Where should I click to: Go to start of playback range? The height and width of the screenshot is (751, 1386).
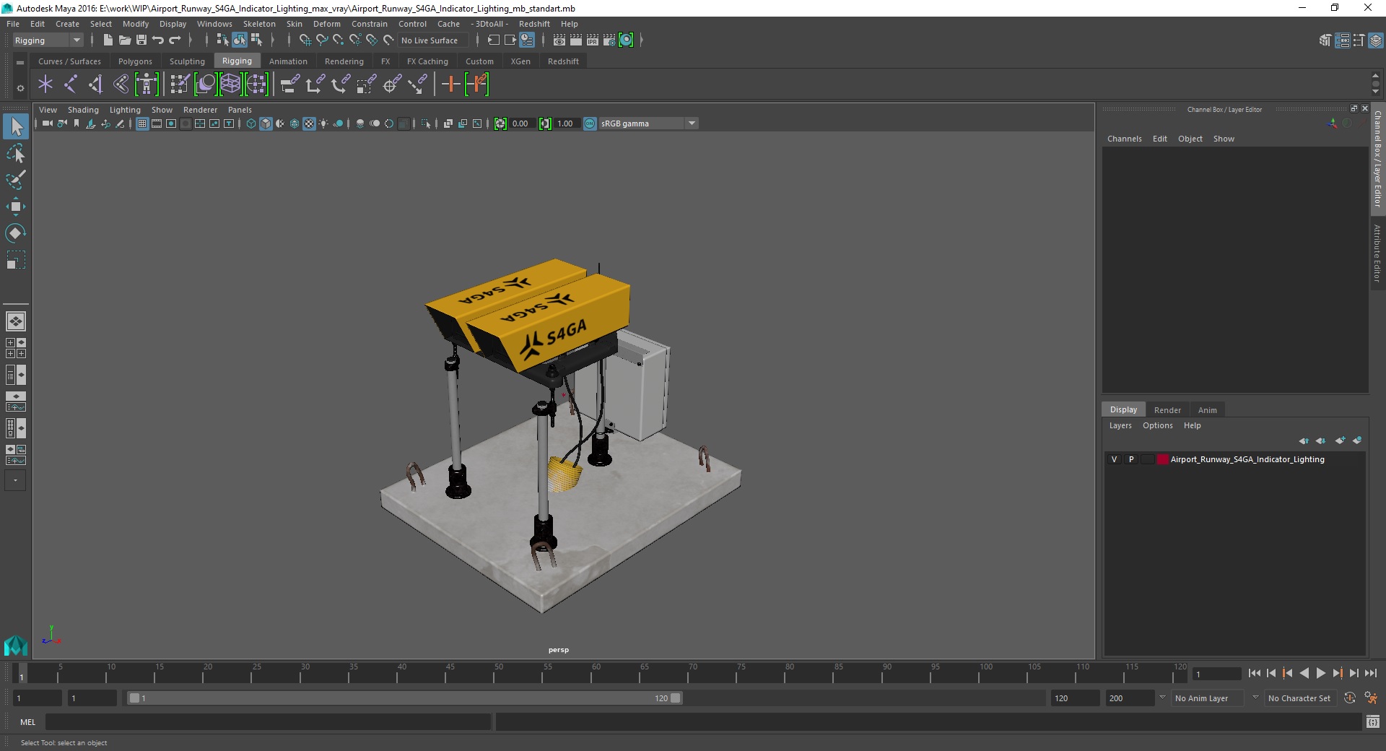tap(1254, 673)
